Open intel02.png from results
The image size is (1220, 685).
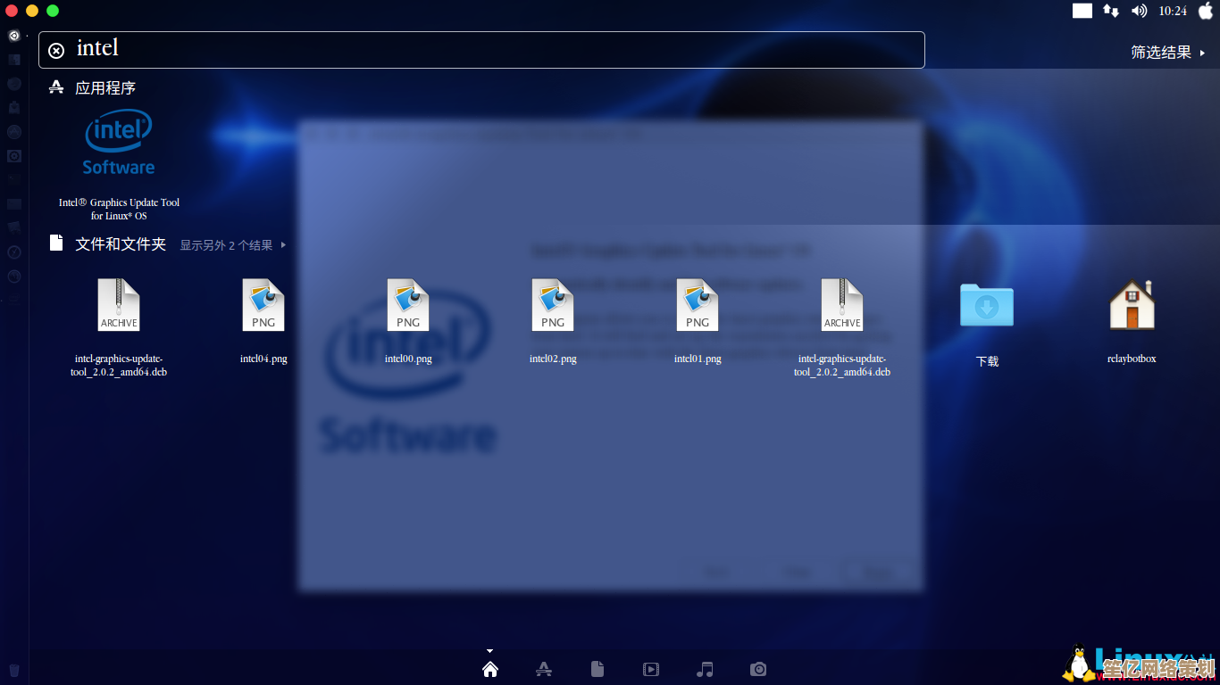(553, 321)
